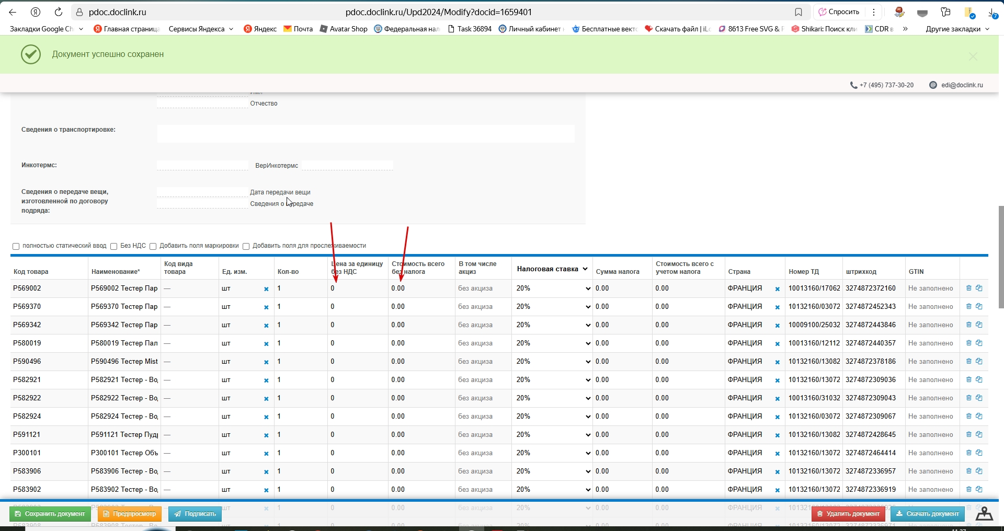
Task: Click the price field of row P569002
Action: [x=358, y=288]
